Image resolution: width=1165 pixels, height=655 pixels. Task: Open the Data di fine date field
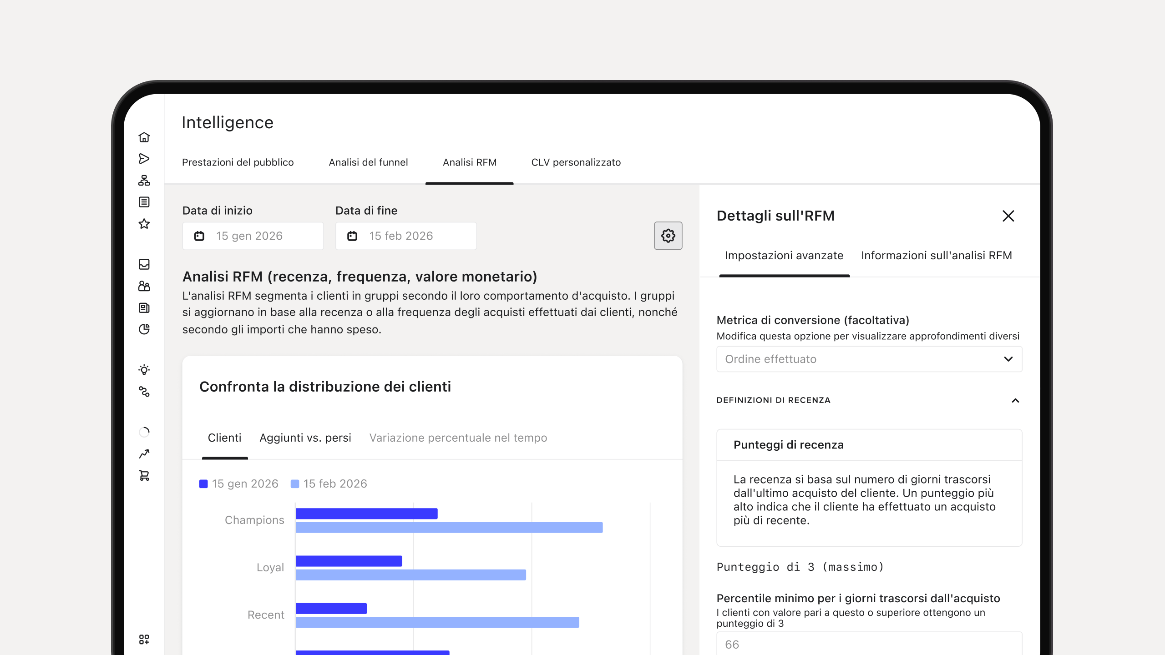[x=406, y=236]
